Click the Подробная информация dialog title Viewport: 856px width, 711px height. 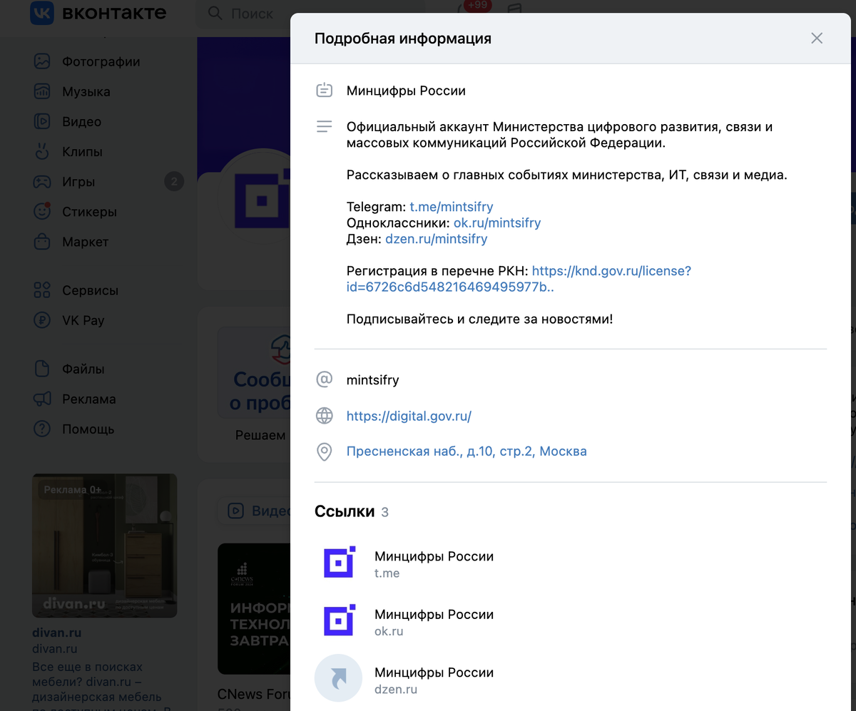[x=403, y=39]
